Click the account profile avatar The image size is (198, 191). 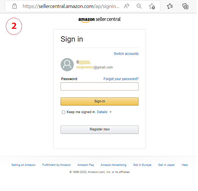(67, 65)
